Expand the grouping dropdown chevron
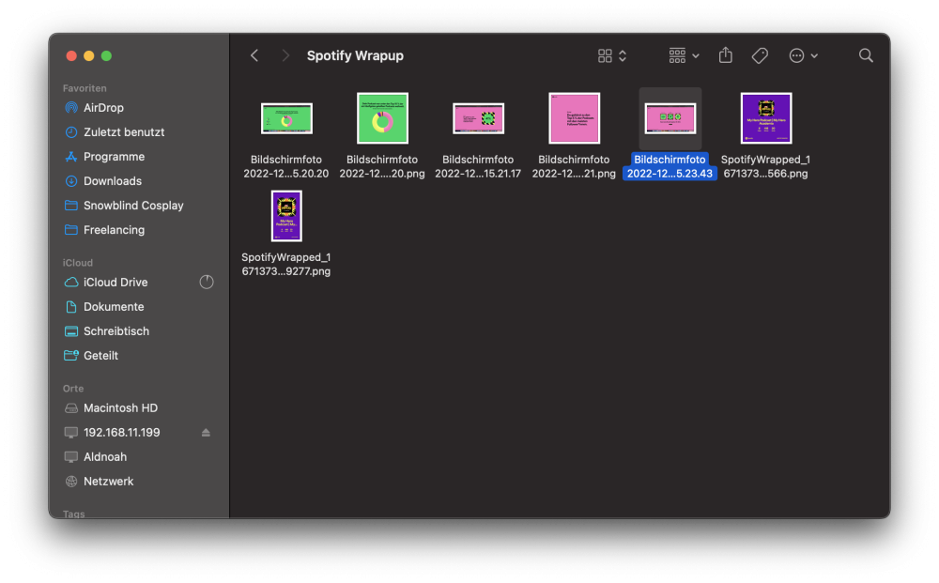939x583 pixels. pyautogui.click(x=695, y=56)
